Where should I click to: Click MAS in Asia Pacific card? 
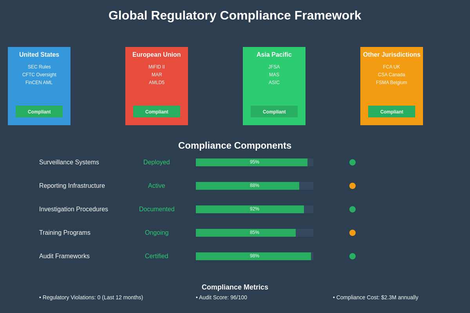(274, 75)
